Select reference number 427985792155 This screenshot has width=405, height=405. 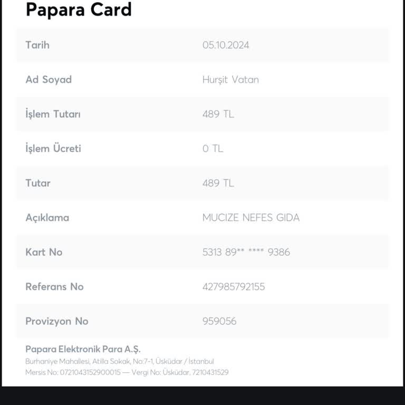tap(234, 287)
